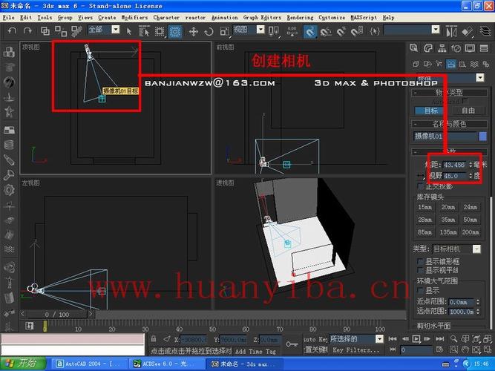Click the Undo arrow in the toolbar
Screen dimensions: 495x371
[12, 30]
